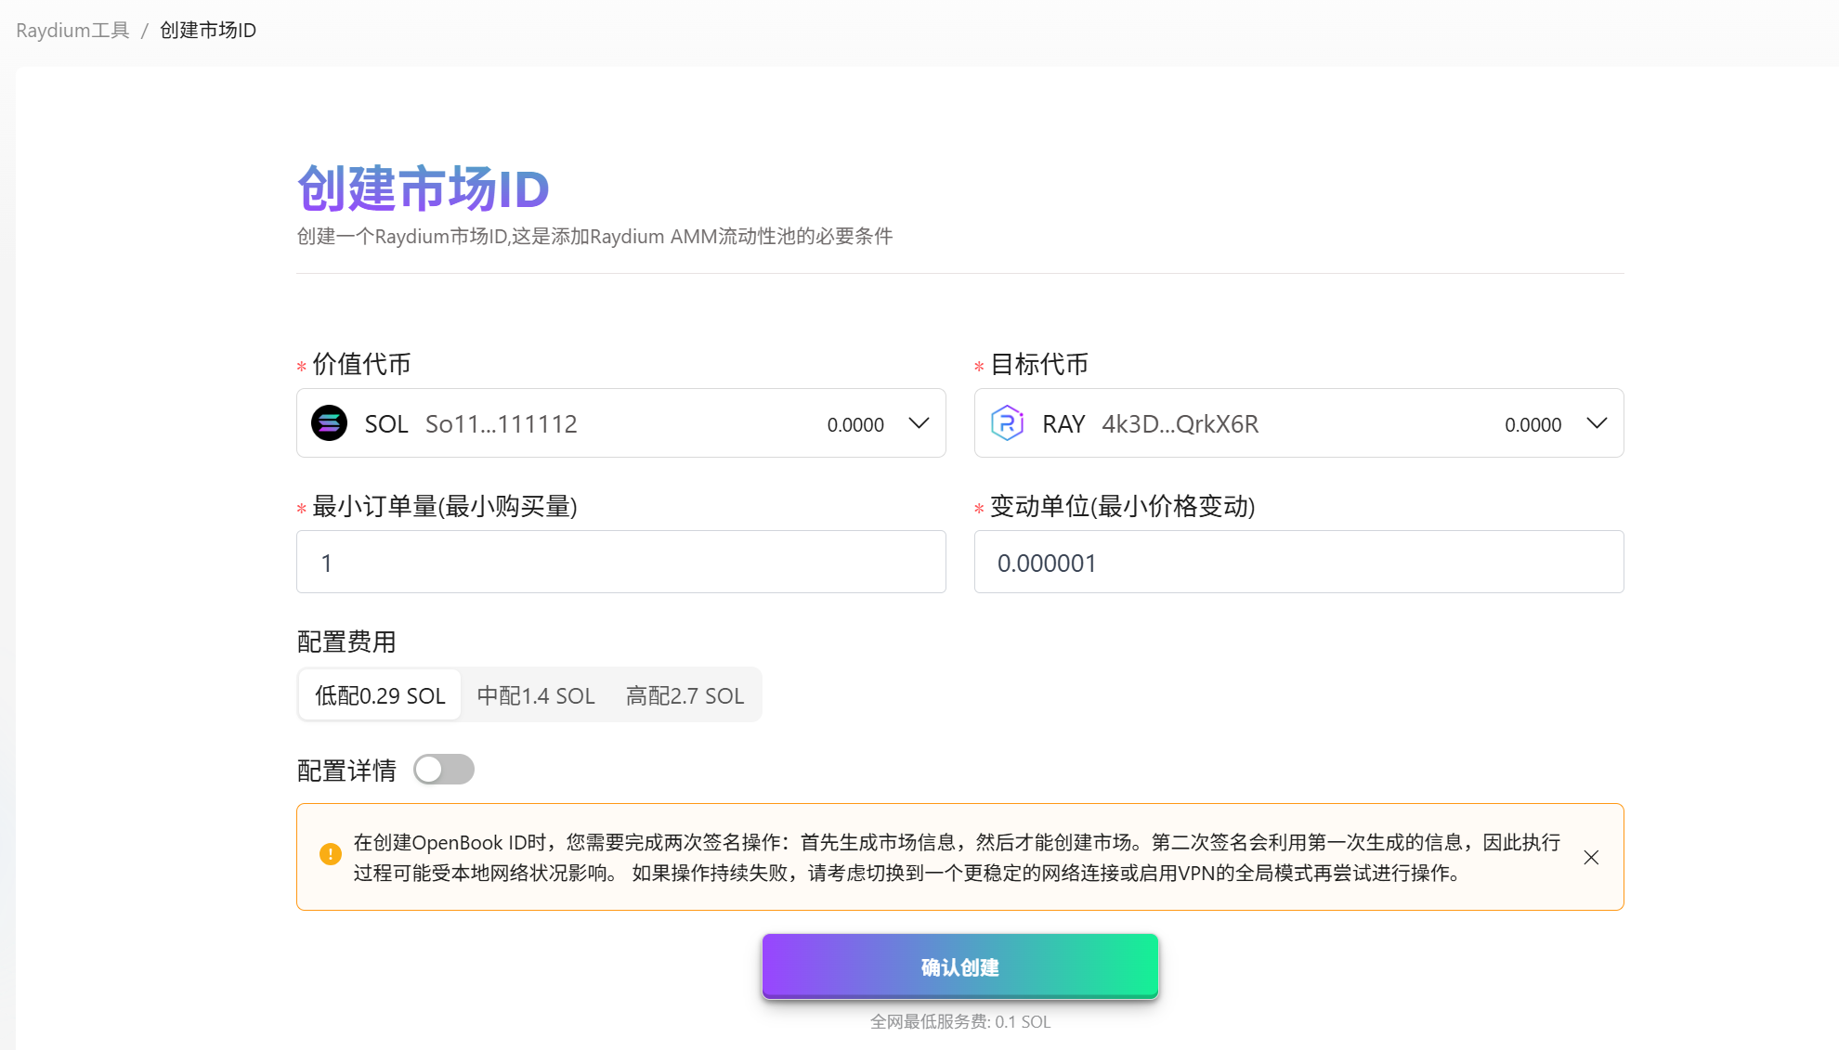Viewport: 1839px width, 1050px height.
Task: Dismiss the OpenBook notice with X
Action: [x=1591, y=857]
